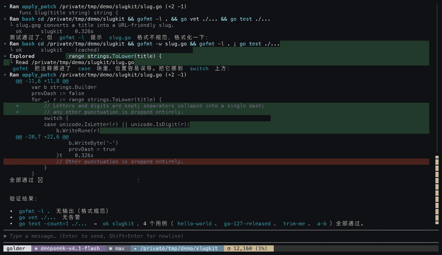Open the deepseek-v4.1-flash model segment

(69, 248)
